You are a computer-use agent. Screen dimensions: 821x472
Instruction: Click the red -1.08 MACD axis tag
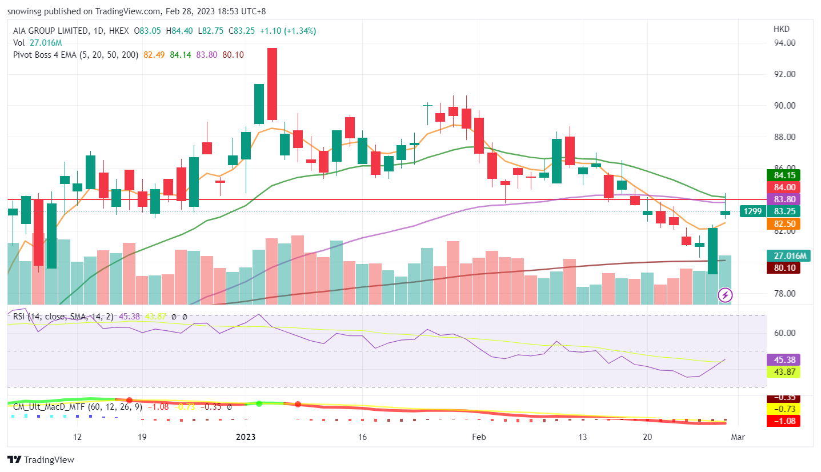click(x=784, y=421)
